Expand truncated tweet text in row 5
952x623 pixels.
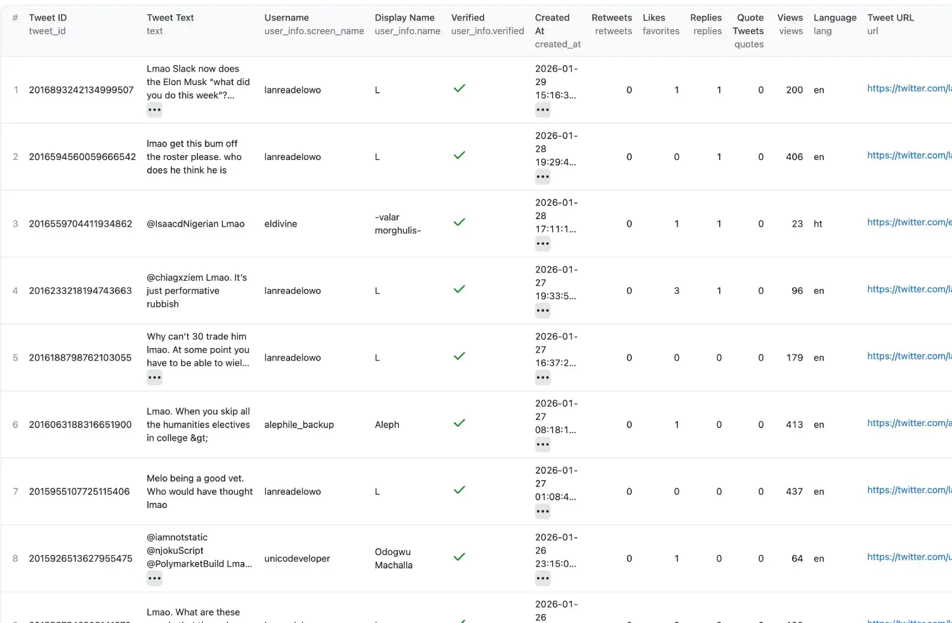pyautogui.click(x=154, y=378)
